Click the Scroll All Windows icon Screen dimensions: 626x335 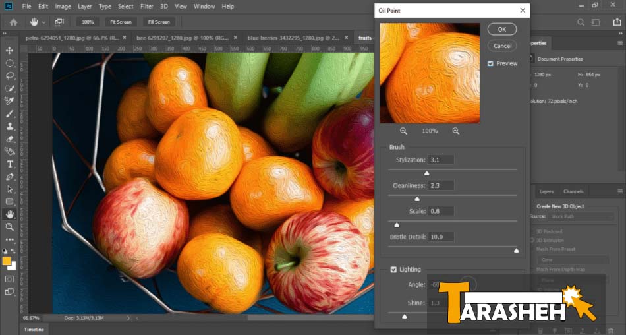59,22
